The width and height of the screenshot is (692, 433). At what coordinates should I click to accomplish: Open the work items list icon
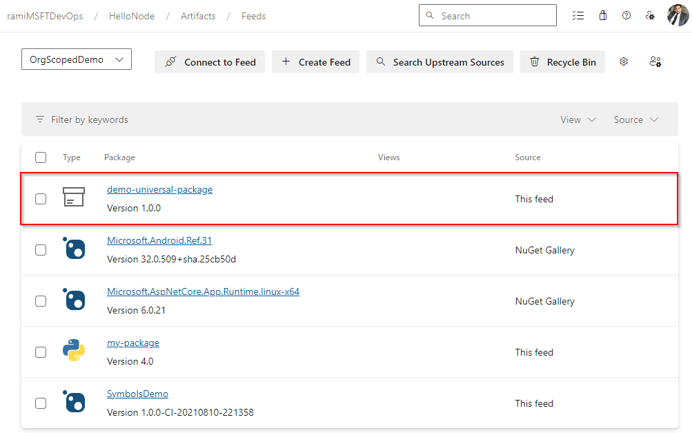tap(578, 16)
